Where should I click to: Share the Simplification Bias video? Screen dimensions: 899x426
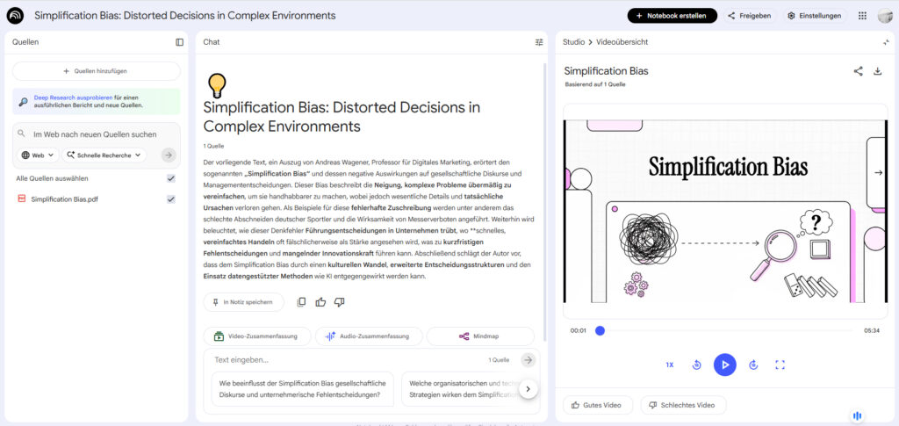pos(858,71)
